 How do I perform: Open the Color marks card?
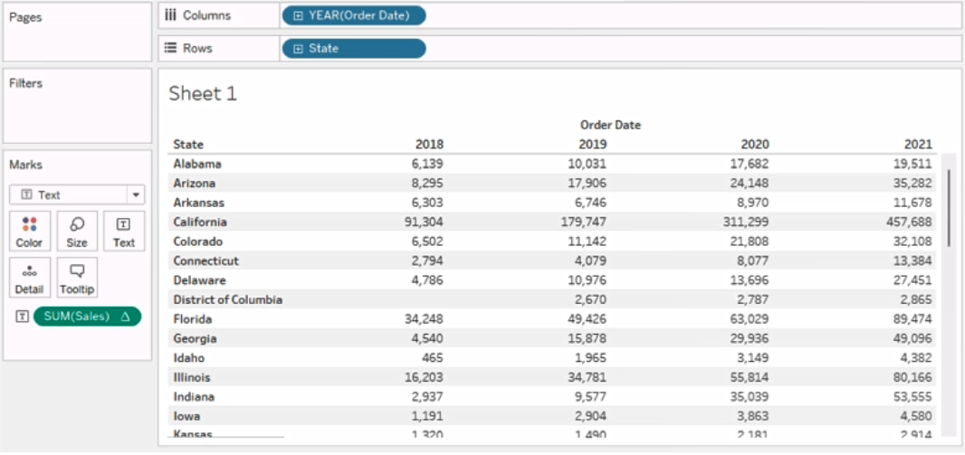coord(30,232)
